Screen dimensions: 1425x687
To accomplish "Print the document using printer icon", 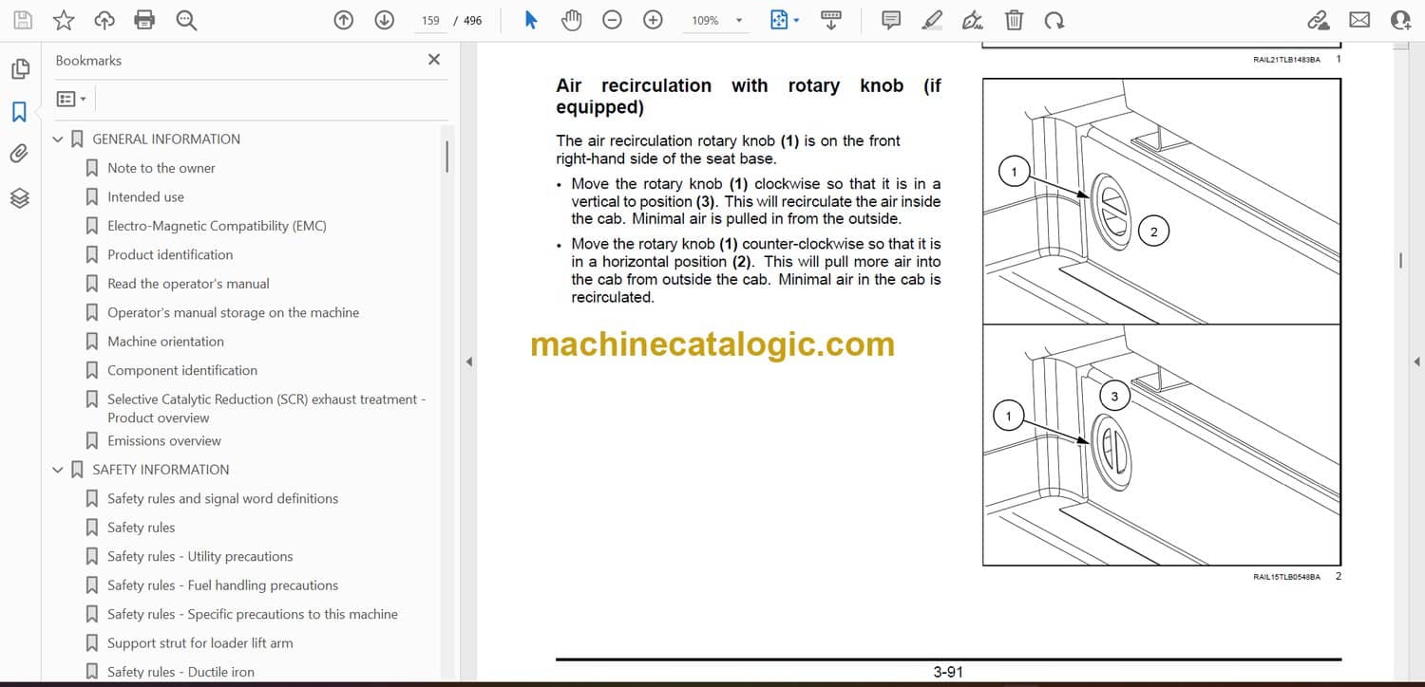I will tap(144, 20).
